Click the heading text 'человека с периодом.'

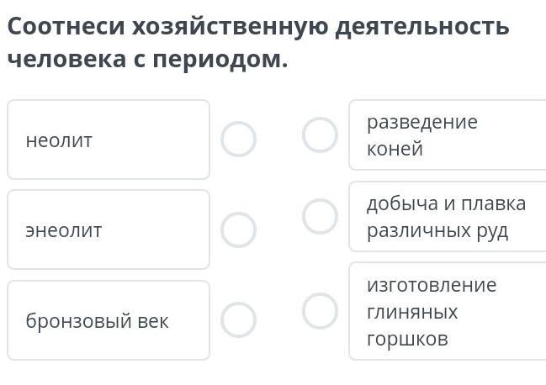(147, 61)
